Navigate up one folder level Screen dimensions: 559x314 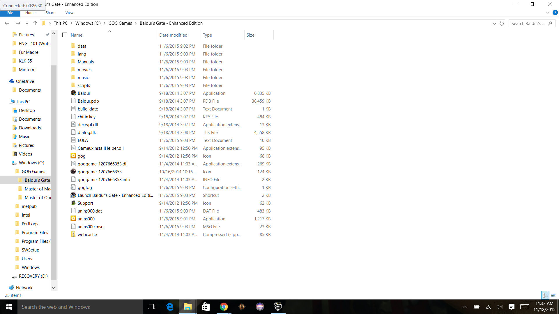[x=35, y=23]
